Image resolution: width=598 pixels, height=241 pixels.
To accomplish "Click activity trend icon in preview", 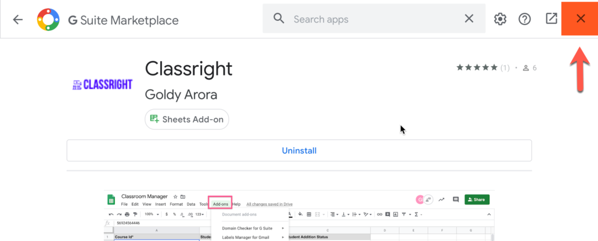I will 441,199.
